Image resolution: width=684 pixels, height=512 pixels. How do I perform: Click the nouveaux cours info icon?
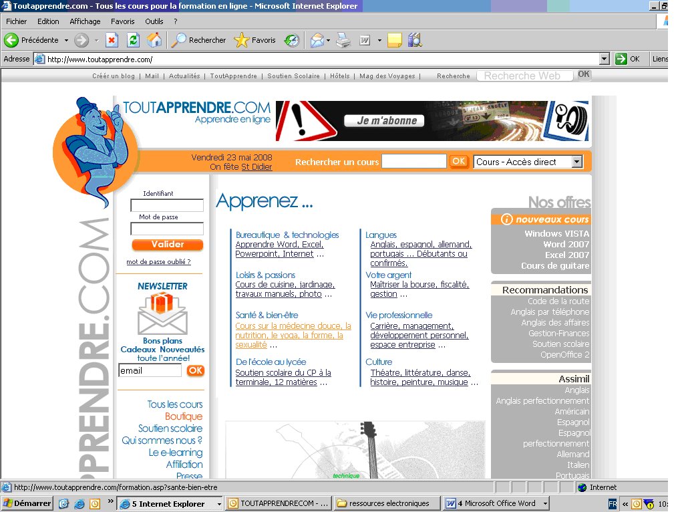(x=506, y=219)
